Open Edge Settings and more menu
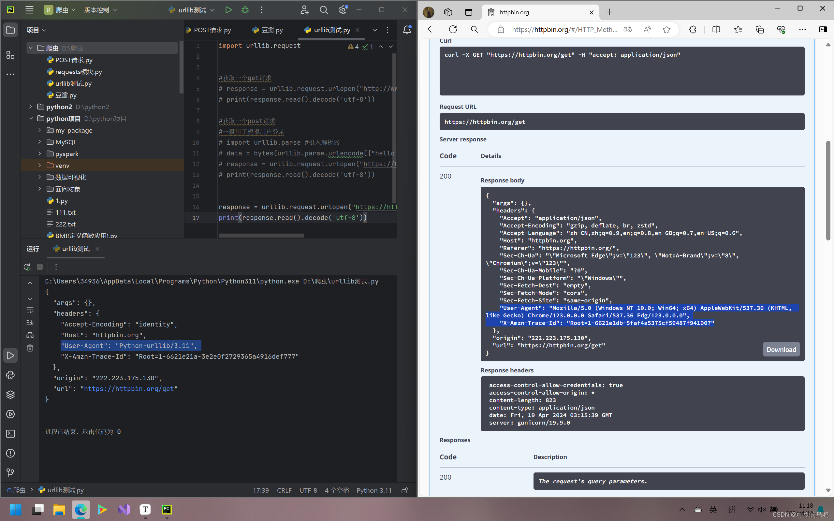Image resolution: width=834 pixels, height=521 pixels. [x=802, y=30]
